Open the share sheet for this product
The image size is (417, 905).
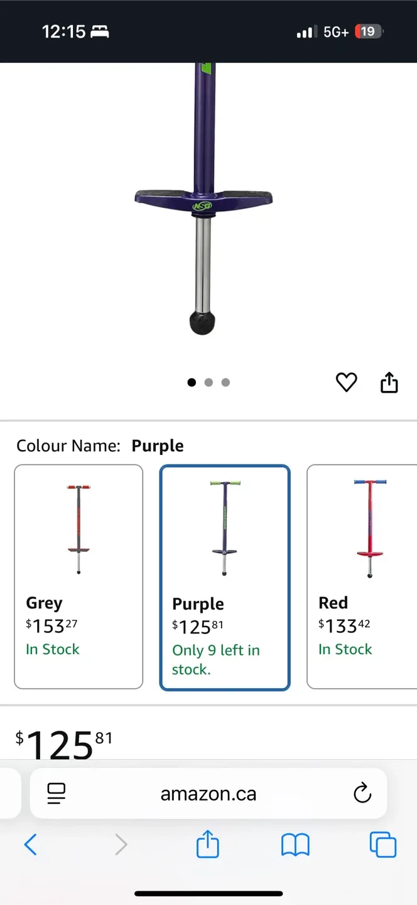(x=389, y=381)
